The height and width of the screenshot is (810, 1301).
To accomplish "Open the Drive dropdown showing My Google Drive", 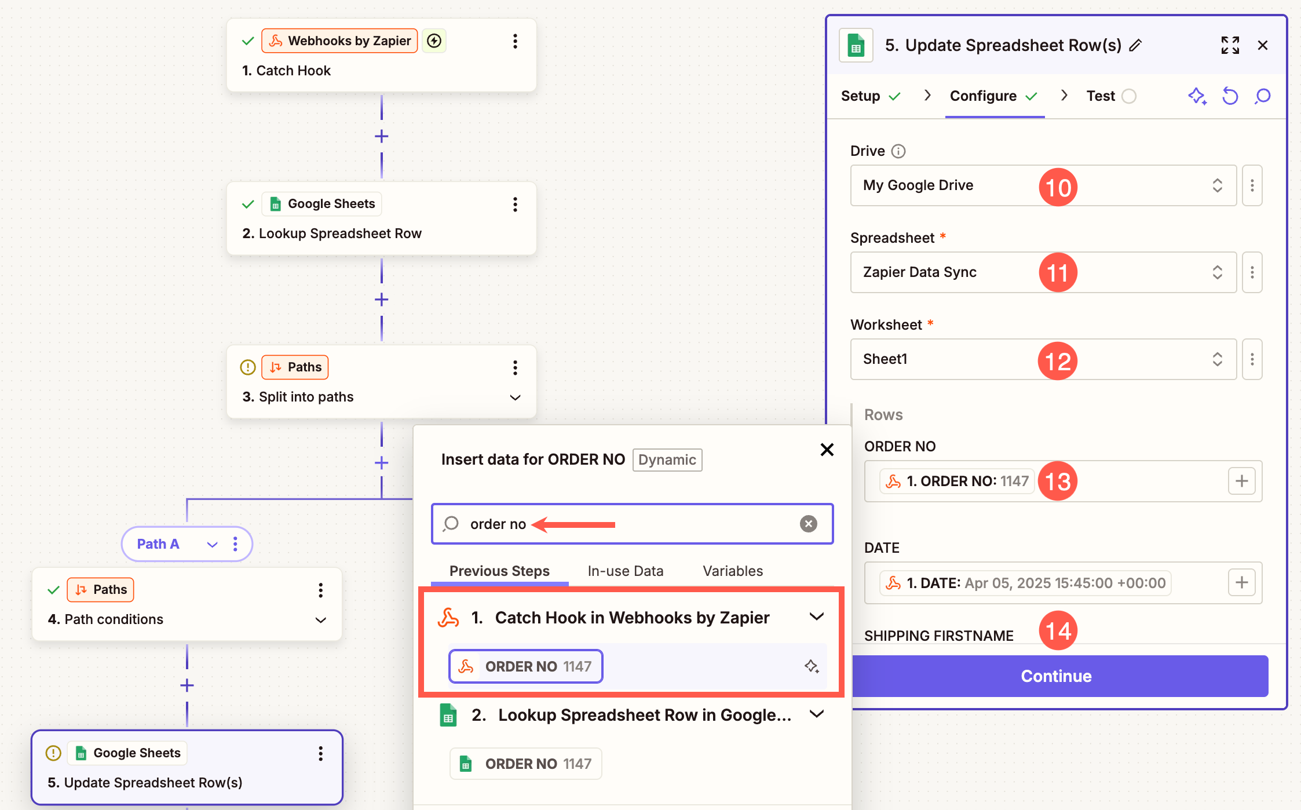I will [1043, 185].
